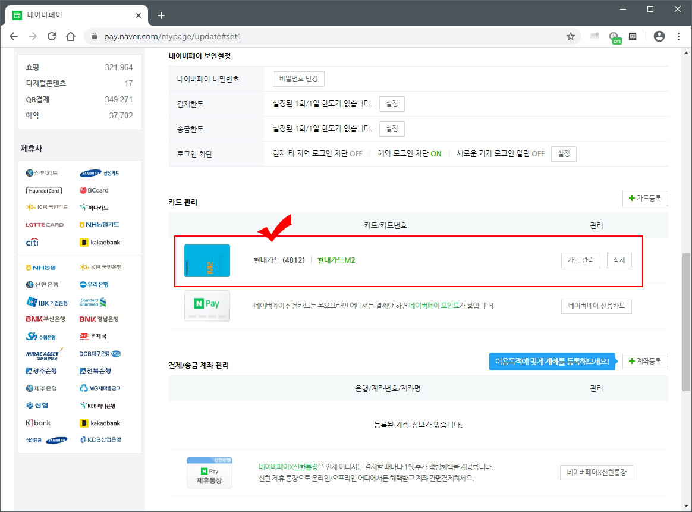
Task: Click the KB국민카드 partner logo
Action: [x=47, y=207]
